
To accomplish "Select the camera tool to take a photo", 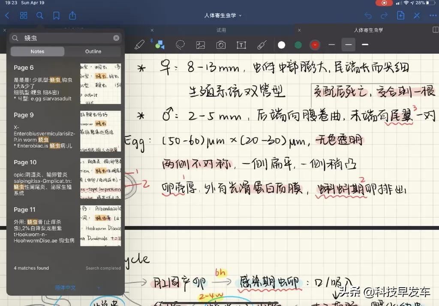I will click(220, 45).
